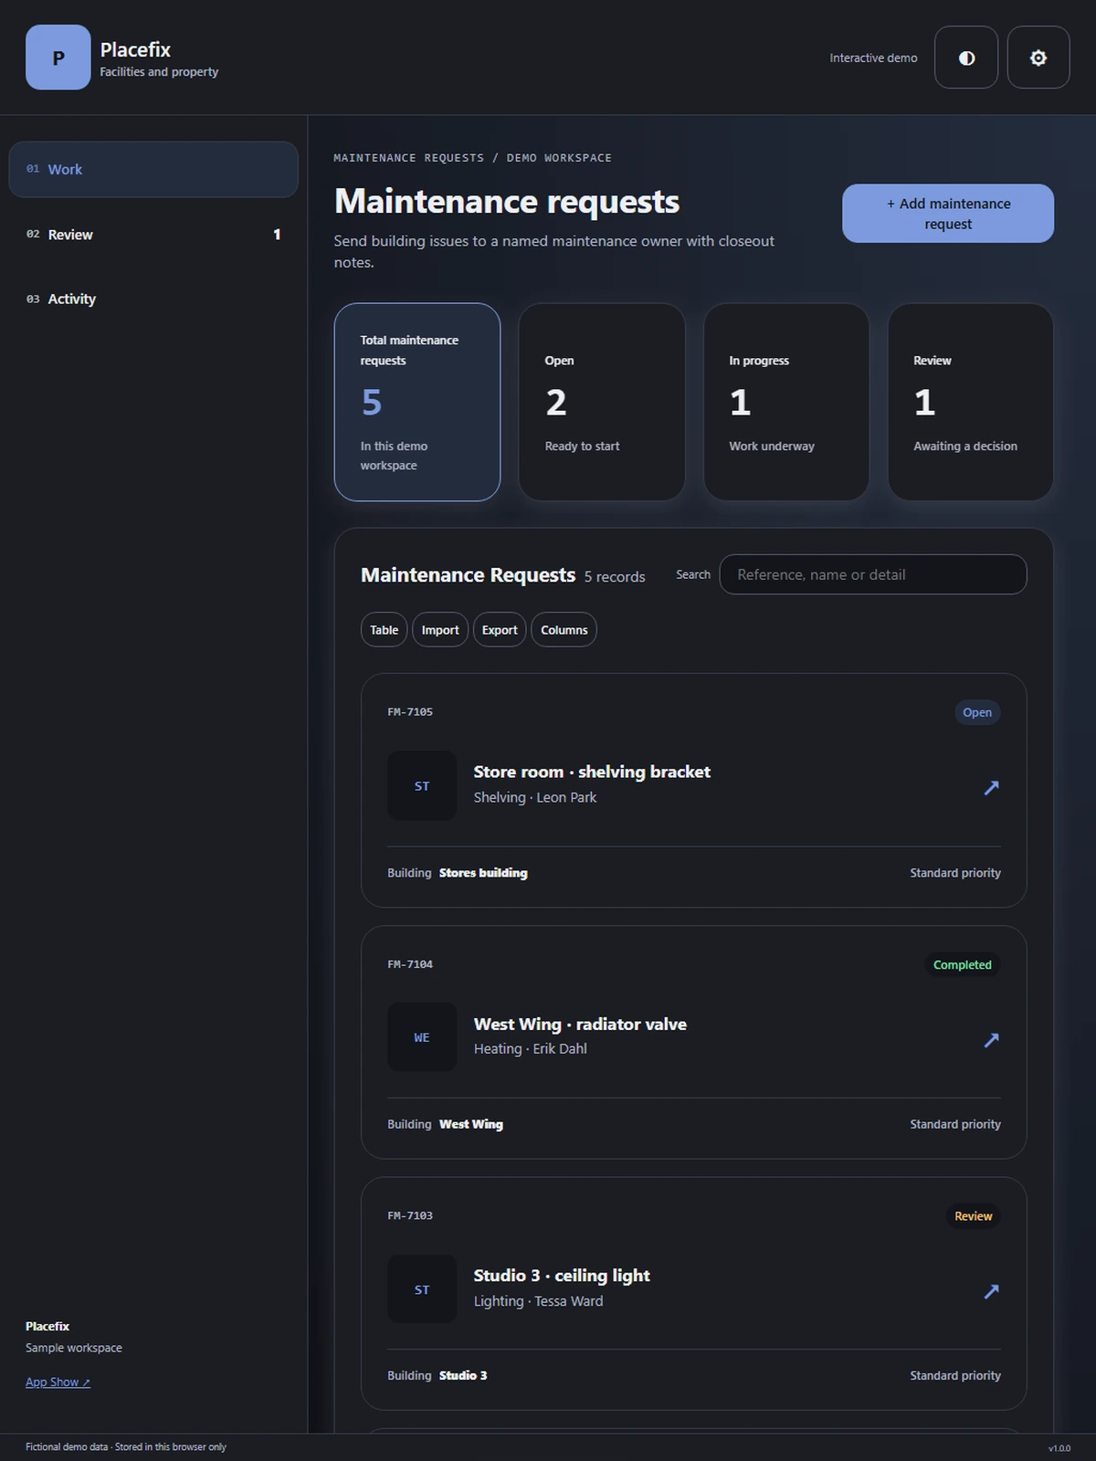1096x1461 pixels.
Task: Focus the search field for requests
Action: 873,574
